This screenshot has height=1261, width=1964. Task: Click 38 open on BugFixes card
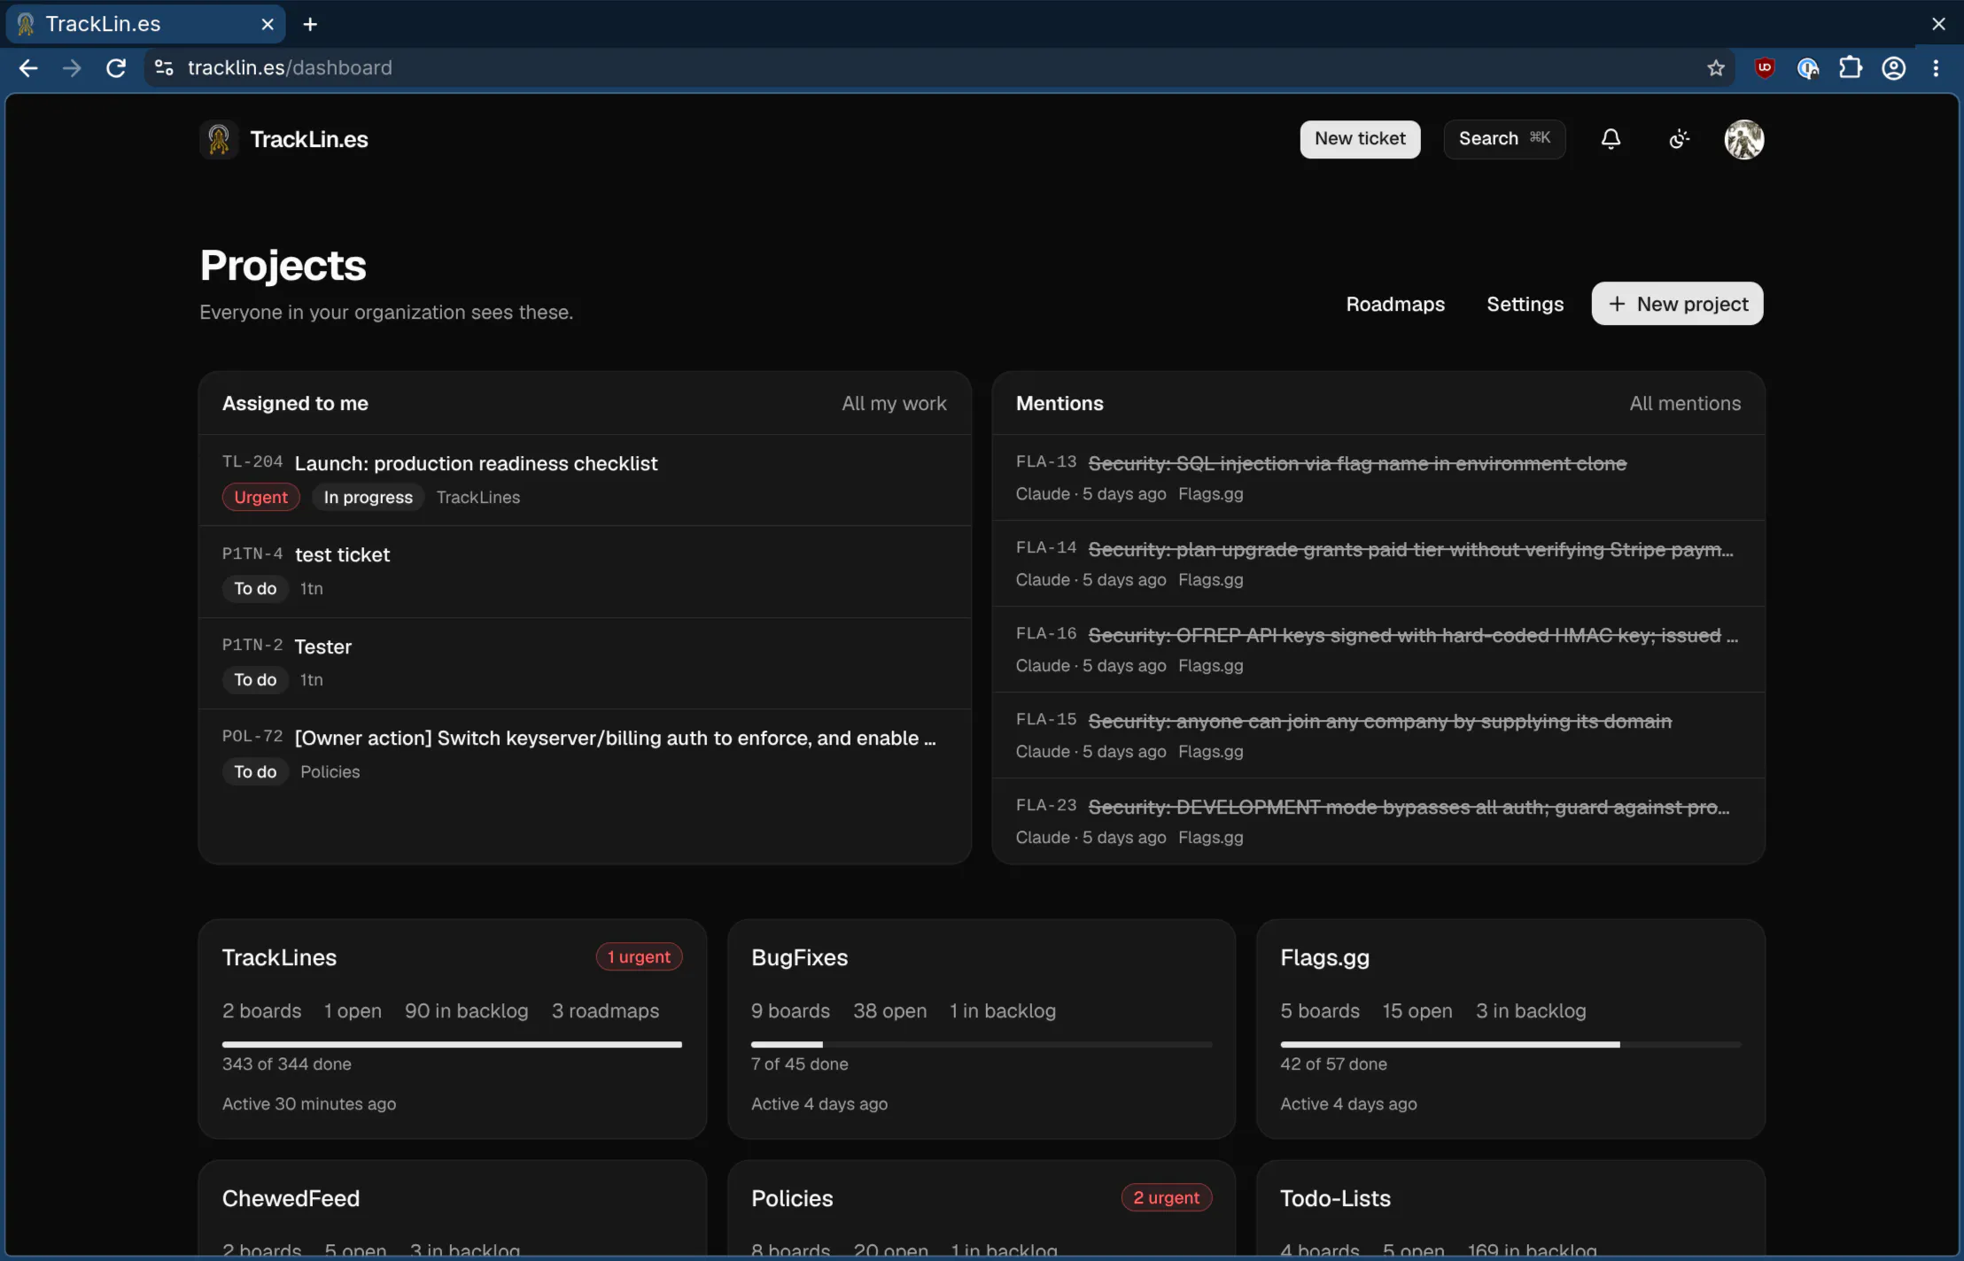point(889,1010)
